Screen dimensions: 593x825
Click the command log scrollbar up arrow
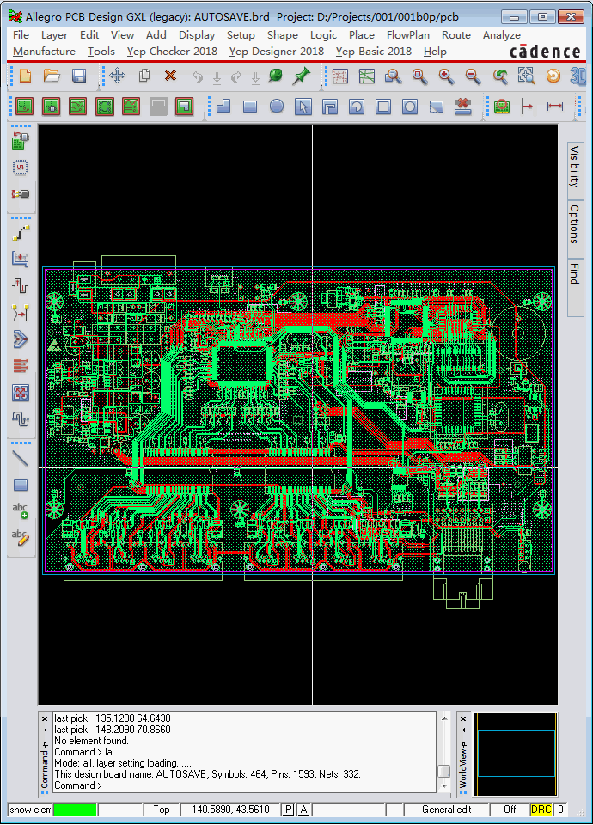click(444, 718)
